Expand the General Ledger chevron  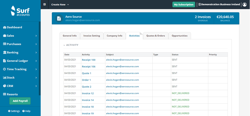(36, 61)
